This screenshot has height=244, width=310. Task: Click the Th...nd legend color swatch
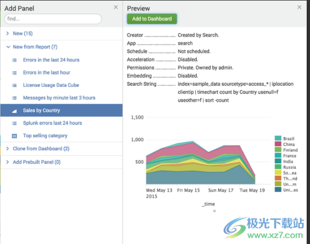click(278, 178)
